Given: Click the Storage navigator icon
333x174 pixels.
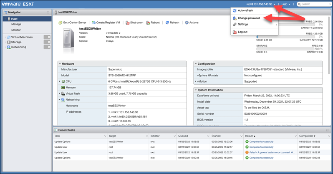Looking at the screenshot, I should tap(9, 42).
